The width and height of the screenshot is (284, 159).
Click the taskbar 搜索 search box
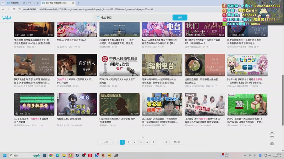pyautogui.click(x=25, y=155)
